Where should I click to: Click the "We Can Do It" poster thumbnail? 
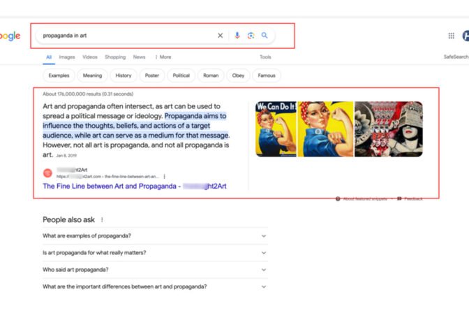[x=276, y=129]
